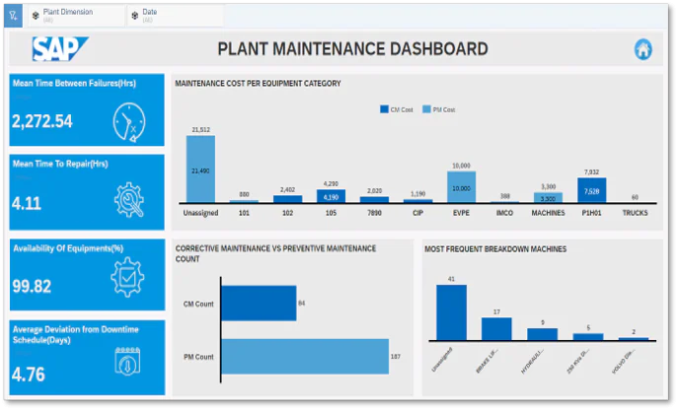The width and height of the screenshot is (678, 409).
Task: Click the CM Cost legend text
Action: click(x=402, y=109)
